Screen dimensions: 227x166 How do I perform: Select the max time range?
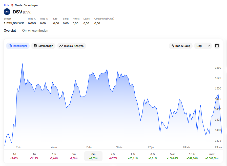point(212,156)
